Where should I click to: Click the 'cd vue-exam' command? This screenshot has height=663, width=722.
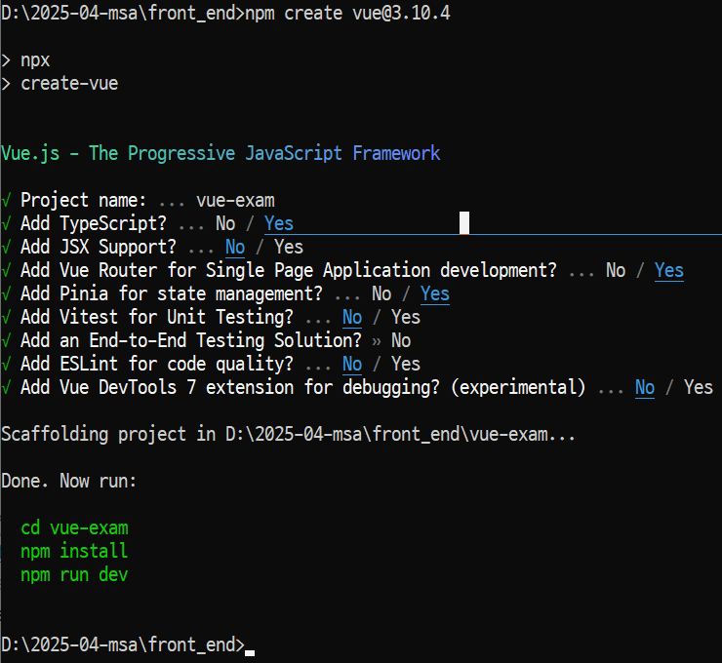tap(74, 528)
